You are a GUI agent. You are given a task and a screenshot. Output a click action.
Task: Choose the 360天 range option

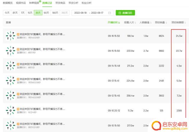[65, 13]
